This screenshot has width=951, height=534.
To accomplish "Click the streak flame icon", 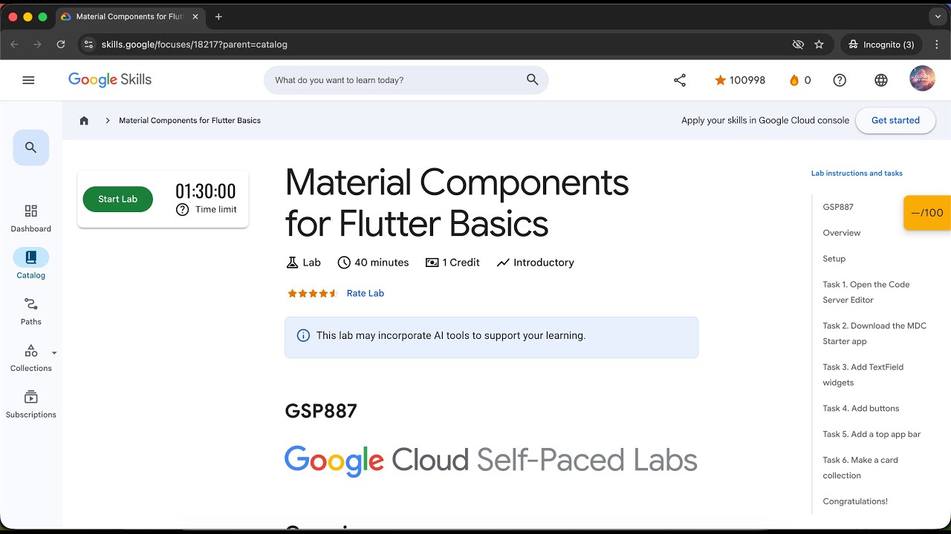I will point(794,80).
